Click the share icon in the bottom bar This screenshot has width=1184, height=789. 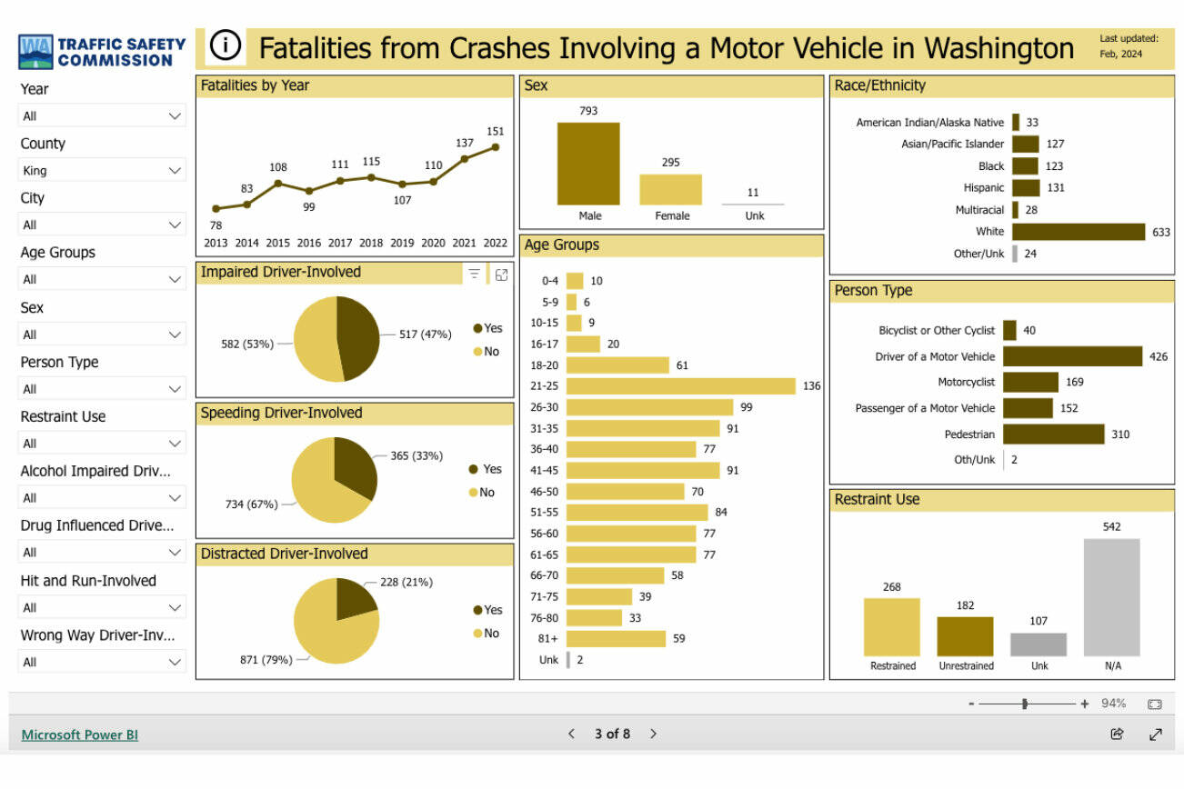pos(1118,734)
